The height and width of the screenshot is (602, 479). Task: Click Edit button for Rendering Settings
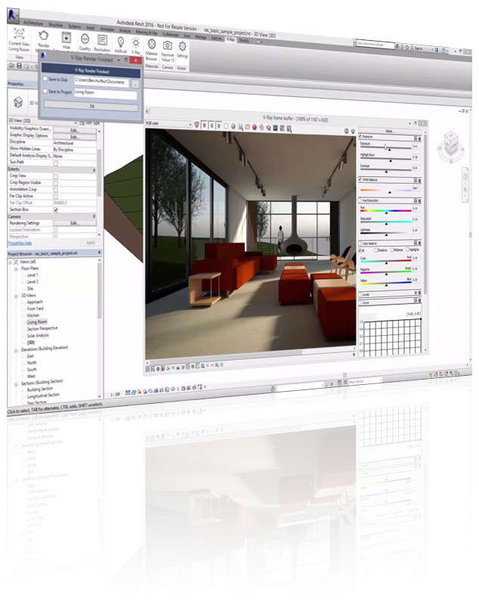point(76,223)
